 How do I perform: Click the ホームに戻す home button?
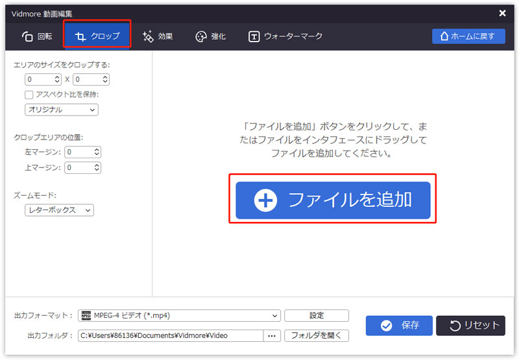[468, 36]
